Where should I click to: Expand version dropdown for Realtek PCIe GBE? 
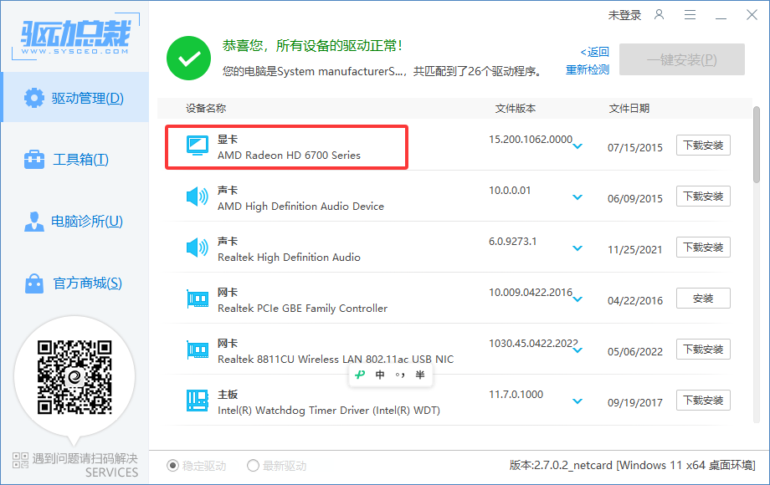pyautogui.click(x=577, y=299)
